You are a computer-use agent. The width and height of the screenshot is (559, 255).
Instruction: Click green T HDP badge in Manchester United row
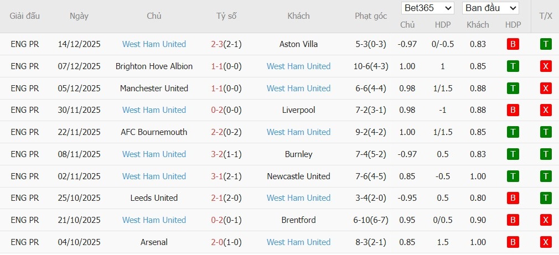[513, 89]
